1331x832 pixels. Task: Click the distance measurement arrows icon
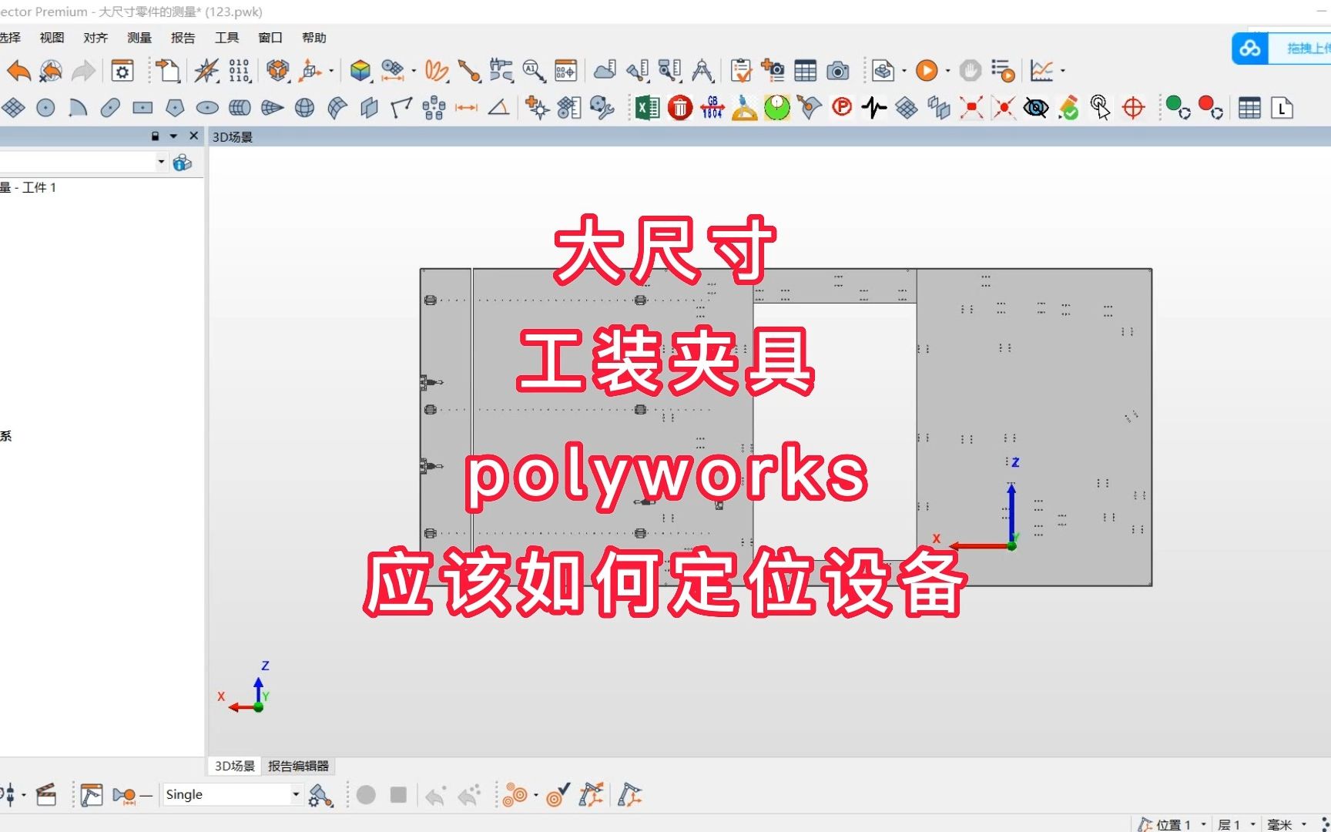(x=466, y=108)
